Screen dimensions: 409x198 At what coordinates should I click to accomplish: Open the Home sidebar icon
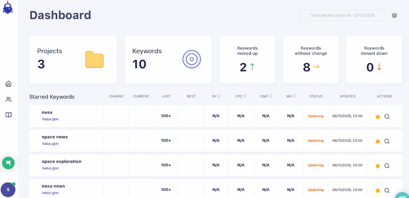9,84
